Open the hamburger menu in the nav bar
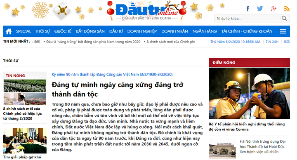The width and height of the screenshot is (297, 160). coord(283,31)
